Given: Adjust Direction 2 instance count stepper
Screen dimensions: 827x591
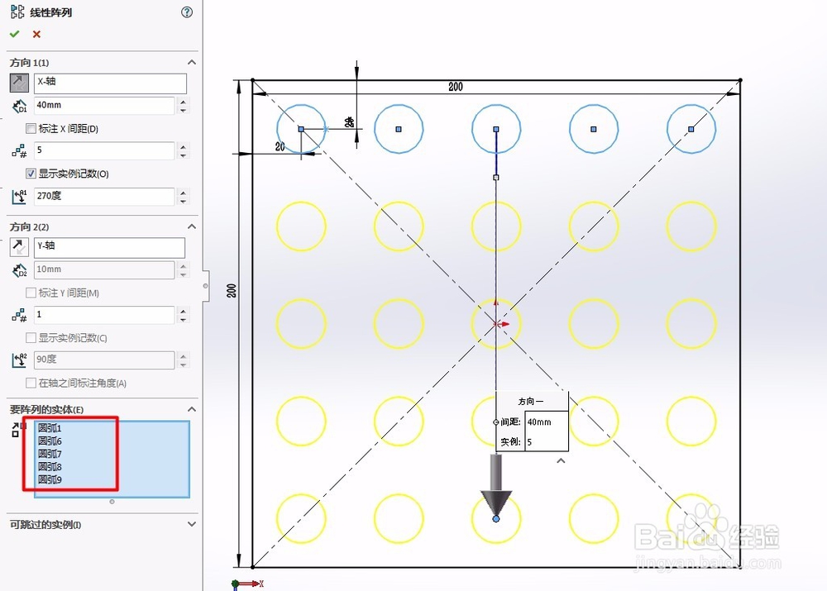Looking at the screenshot, I should [183, 315].
